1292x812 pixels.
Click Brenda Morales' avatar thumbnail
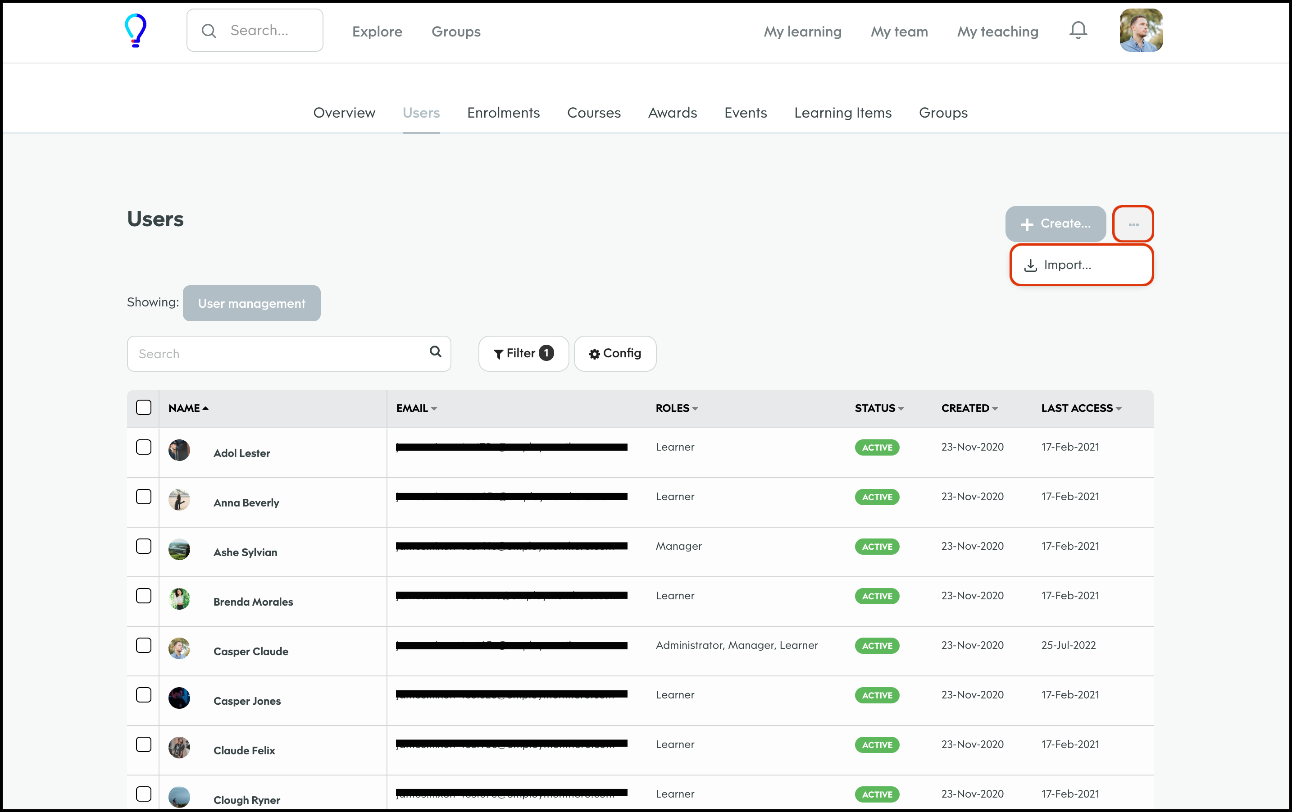coord(179,599)
